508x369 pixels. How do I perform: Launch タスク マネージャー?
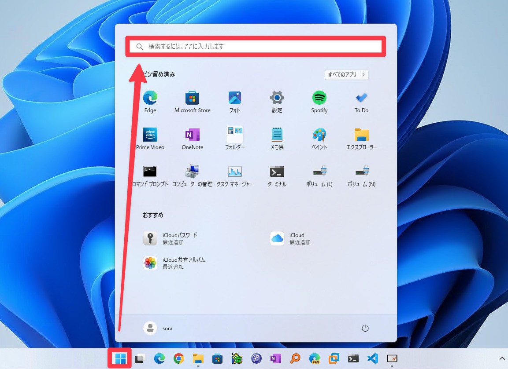tap(234, 175)
